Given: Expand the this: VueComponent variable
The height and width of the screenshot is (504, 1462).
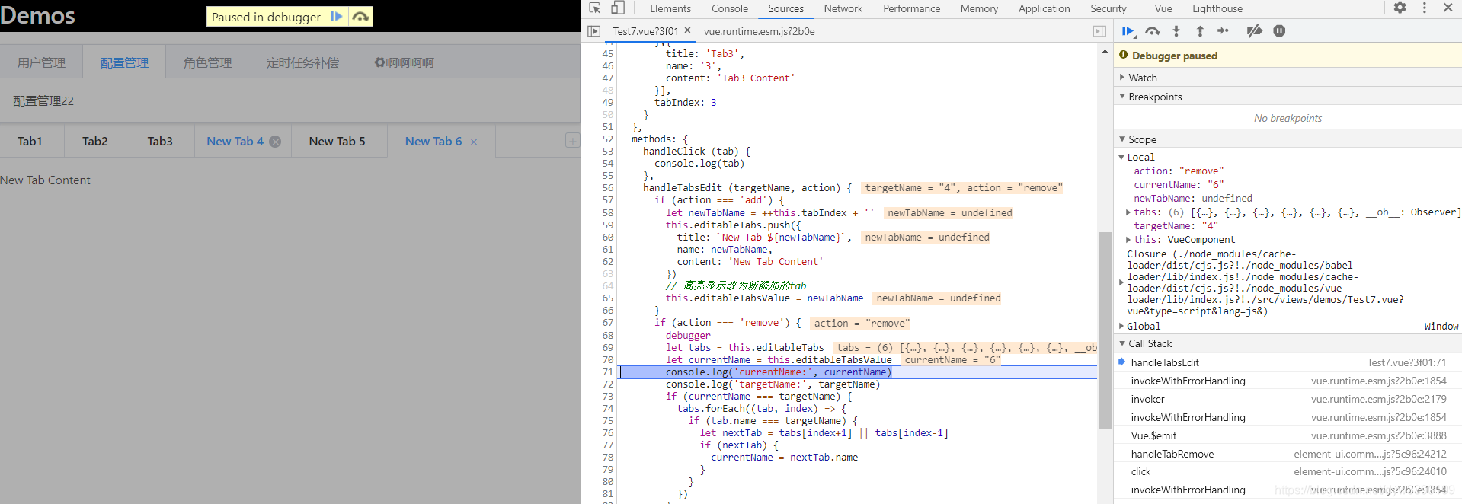Looking at the screenshot, I should pyautogui.click(x=1128, y=240).
